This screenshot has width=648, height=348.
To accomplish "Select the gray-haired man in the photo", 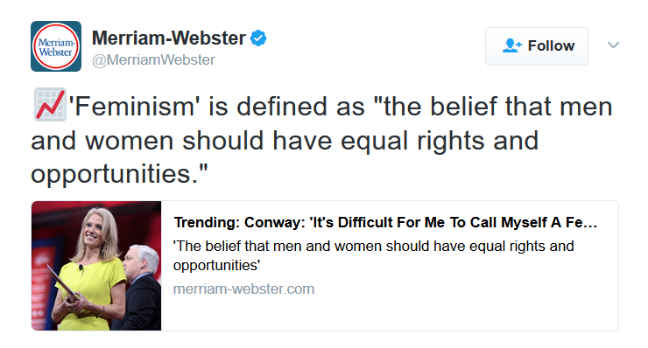I will (140, 287).
